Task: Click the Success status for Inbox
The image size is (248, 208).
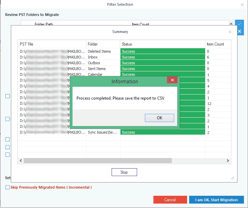Action: click(163, 57)
